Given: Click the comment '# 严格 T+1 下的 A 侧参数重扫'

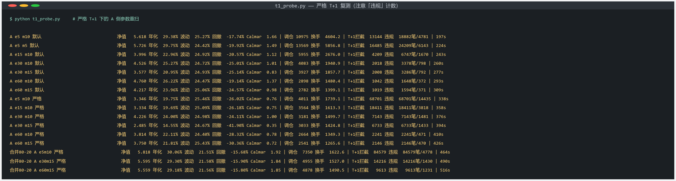Looking at the screenshot, I should point(106,19).
